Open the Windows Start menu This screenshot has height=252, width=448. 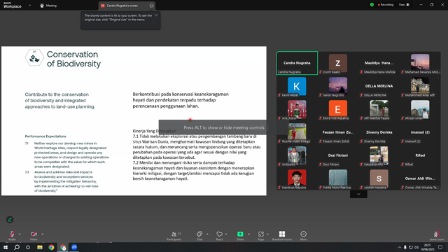[6, 247]
